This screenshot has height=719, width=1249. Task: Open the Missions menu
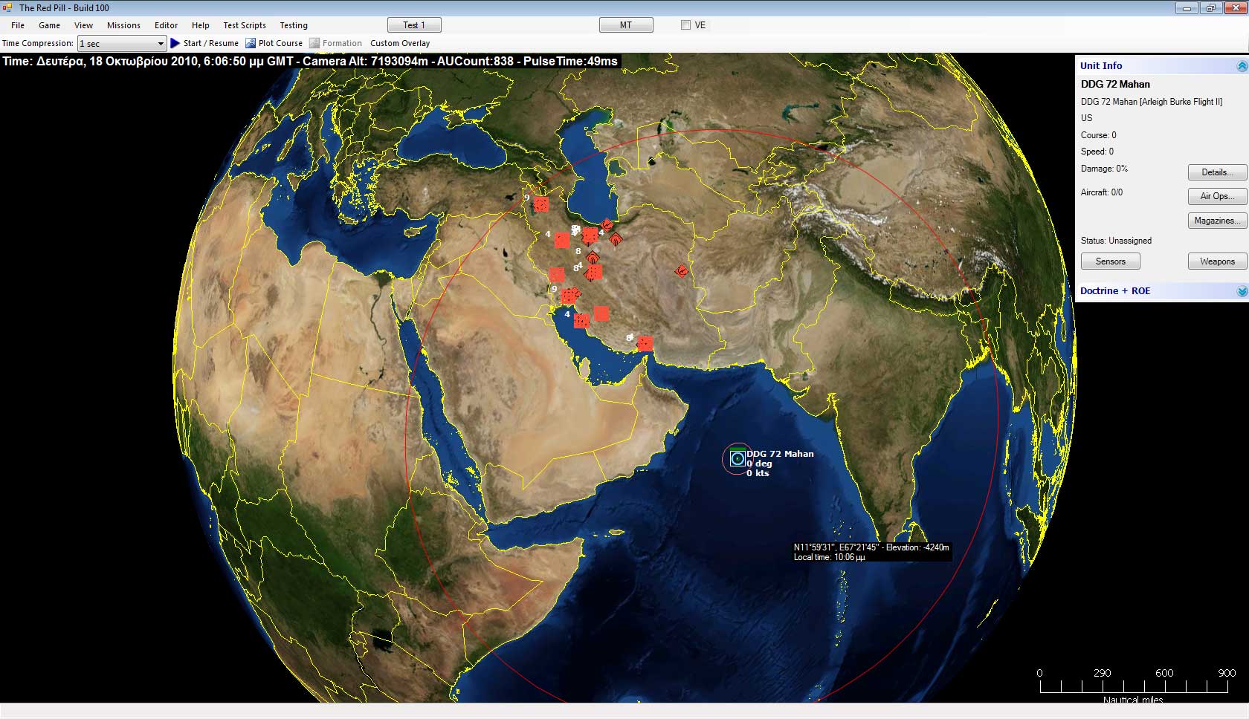[123, 25]
